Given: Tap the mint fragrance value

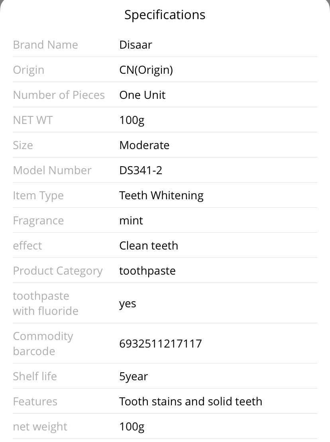Looking at the screenshot, I should click(131, 220).
